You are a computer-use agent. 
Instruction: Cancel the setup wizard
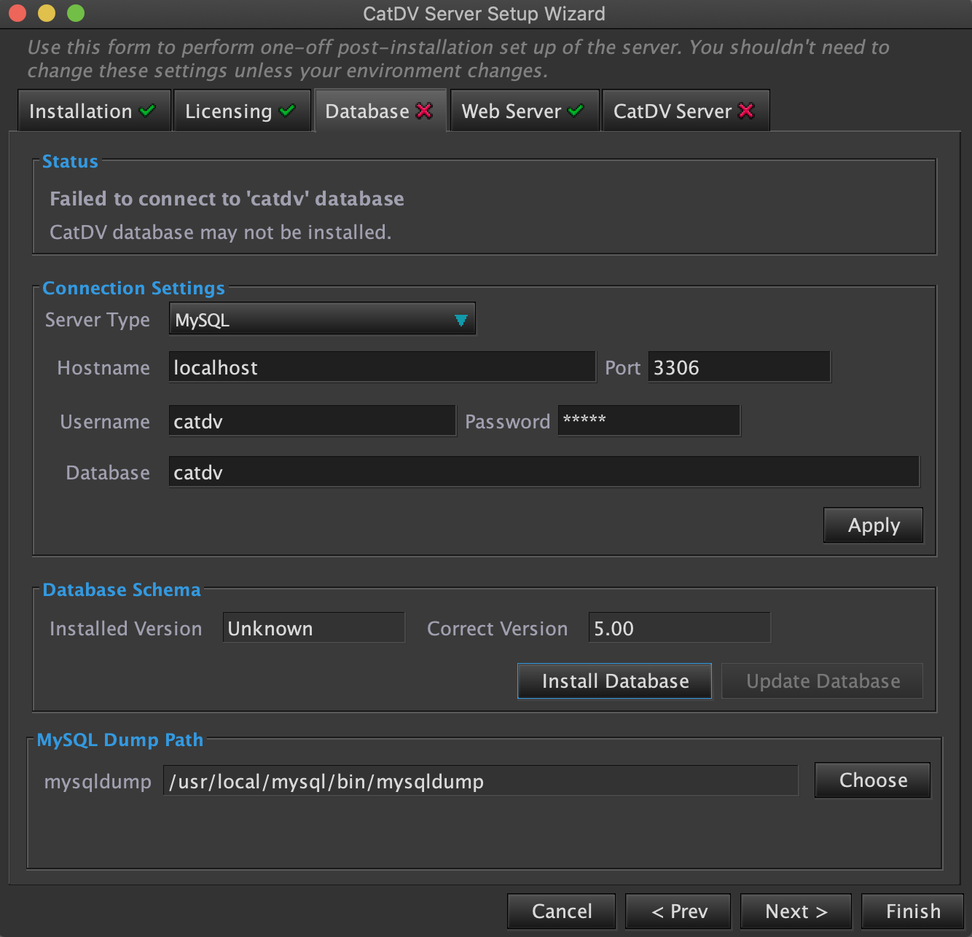(561, 911)
